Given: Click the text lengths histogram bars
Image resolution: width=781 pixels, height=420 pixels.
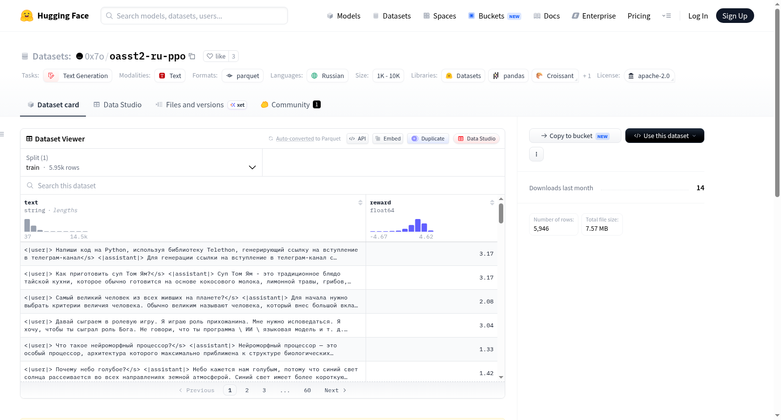Looking at the screenshot, I should point(56,225).
